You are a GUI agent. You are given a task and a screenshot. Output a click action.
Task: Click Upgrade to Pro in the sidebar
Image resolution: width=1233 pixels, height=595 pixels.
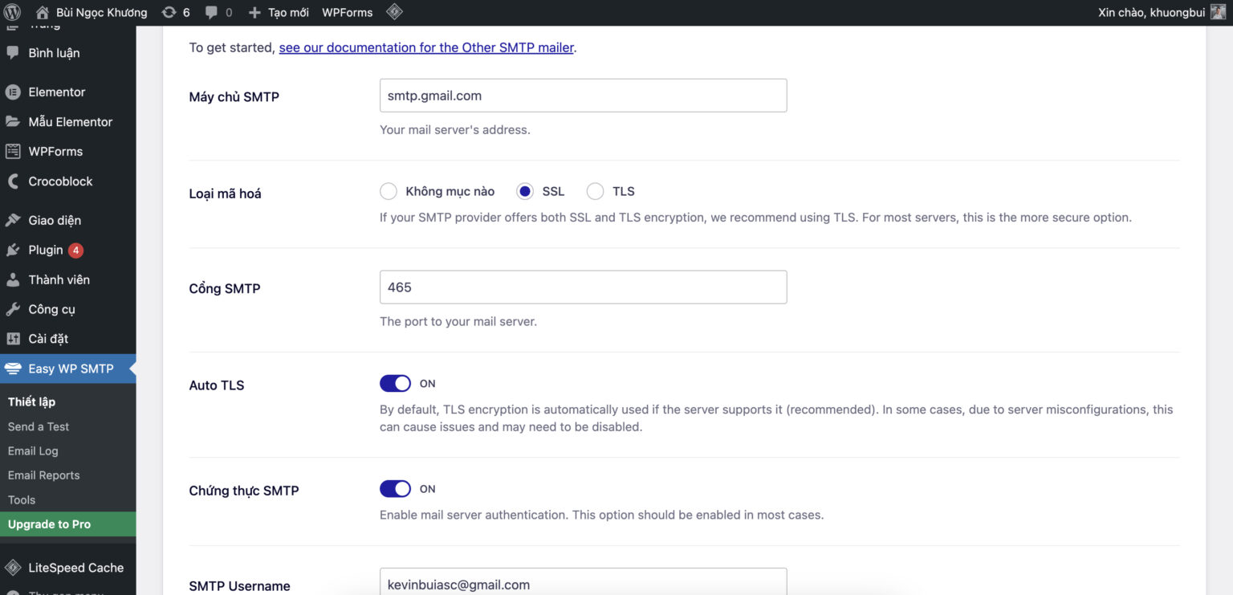[50, 524]
